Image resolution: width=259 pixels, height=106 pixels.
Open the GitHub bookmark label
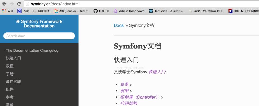click(104, 11)
